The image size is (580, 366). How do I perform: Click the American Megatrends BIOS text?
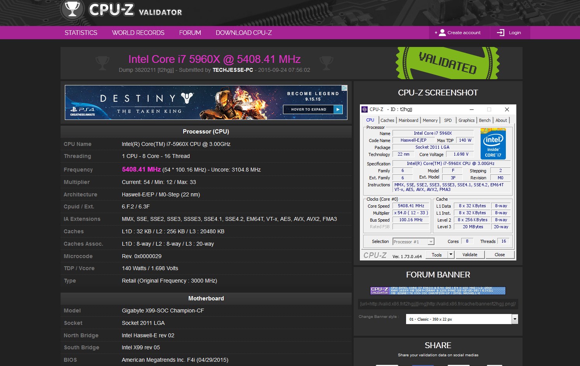point(175,360)
